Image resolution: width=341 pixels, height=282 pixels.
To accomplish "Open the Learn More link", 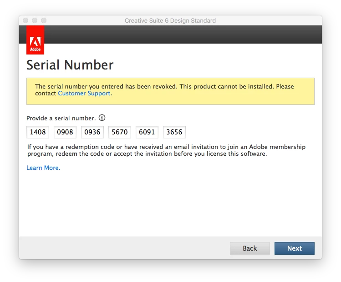I will click(43, 168).
